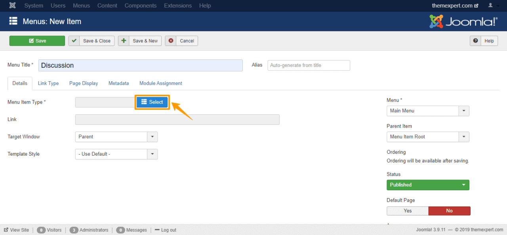Set Default Page to Yes
Viewport: 507px width, 235px height.
pyautogui.click(x=407, y=210)
